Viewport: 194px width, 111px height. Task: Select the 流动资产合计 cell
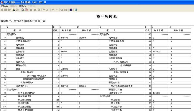click(29, 86)
